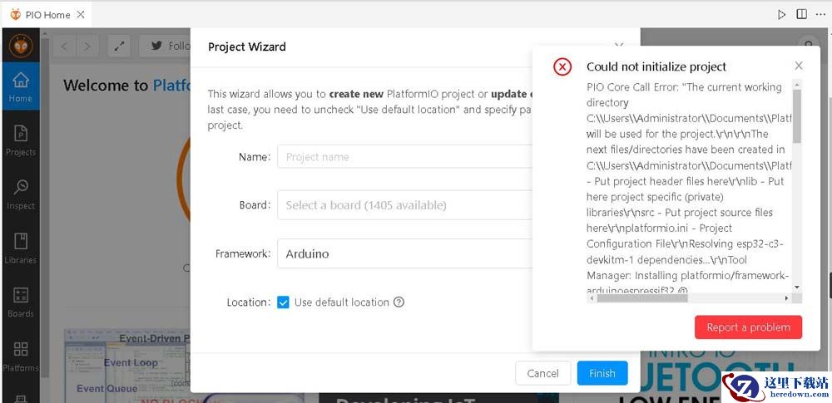Toggle Use default location checkbox
Viewport: 832px width, 403px height.
click(284, 302)
